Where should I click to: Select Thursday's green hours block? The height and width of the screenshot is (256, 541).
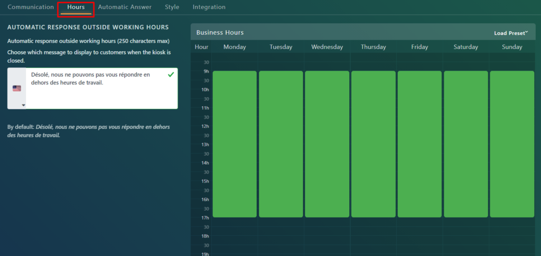tap(373, 144)
